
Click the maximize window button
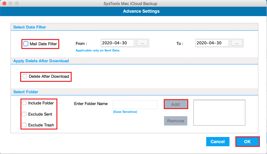point(16,4)
